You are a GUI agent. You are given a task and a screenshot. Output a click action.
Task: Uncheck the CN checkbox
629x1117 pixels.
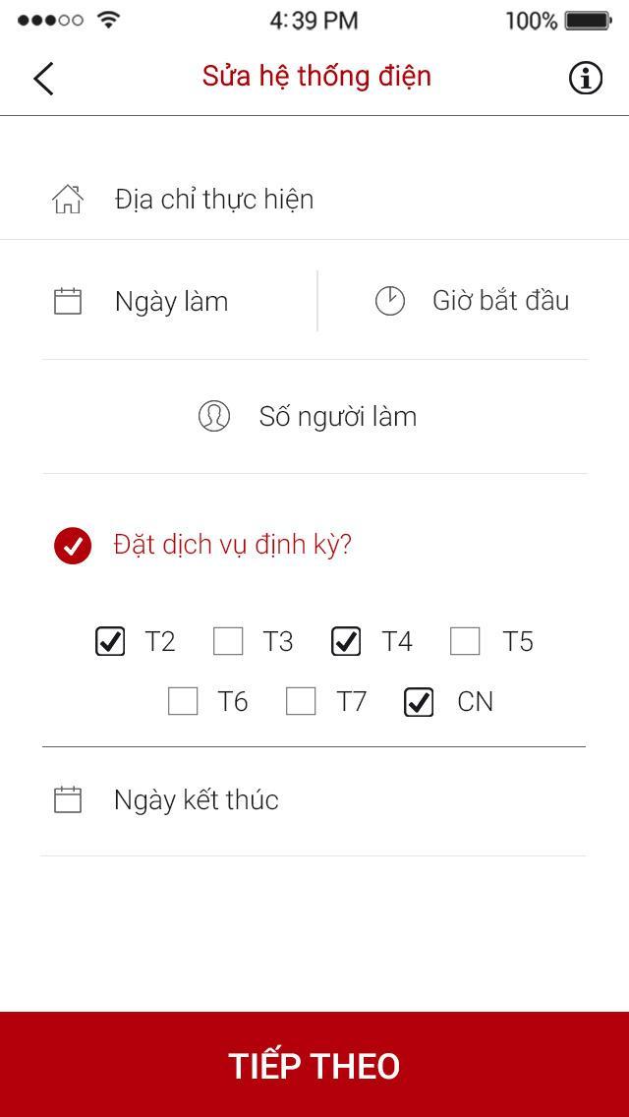click(418, 701)
